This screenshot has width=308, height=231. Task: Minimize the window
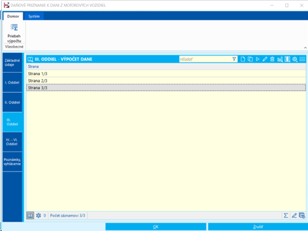point(272,5)
